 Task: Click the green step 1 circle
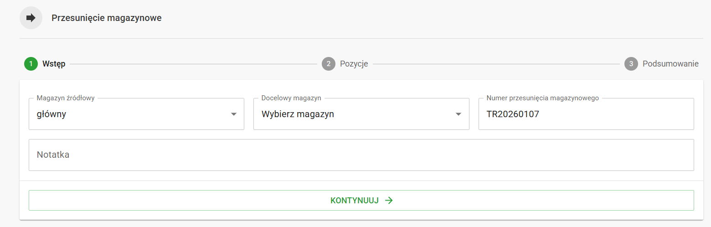pyautogui.click(x=31, y=64)
